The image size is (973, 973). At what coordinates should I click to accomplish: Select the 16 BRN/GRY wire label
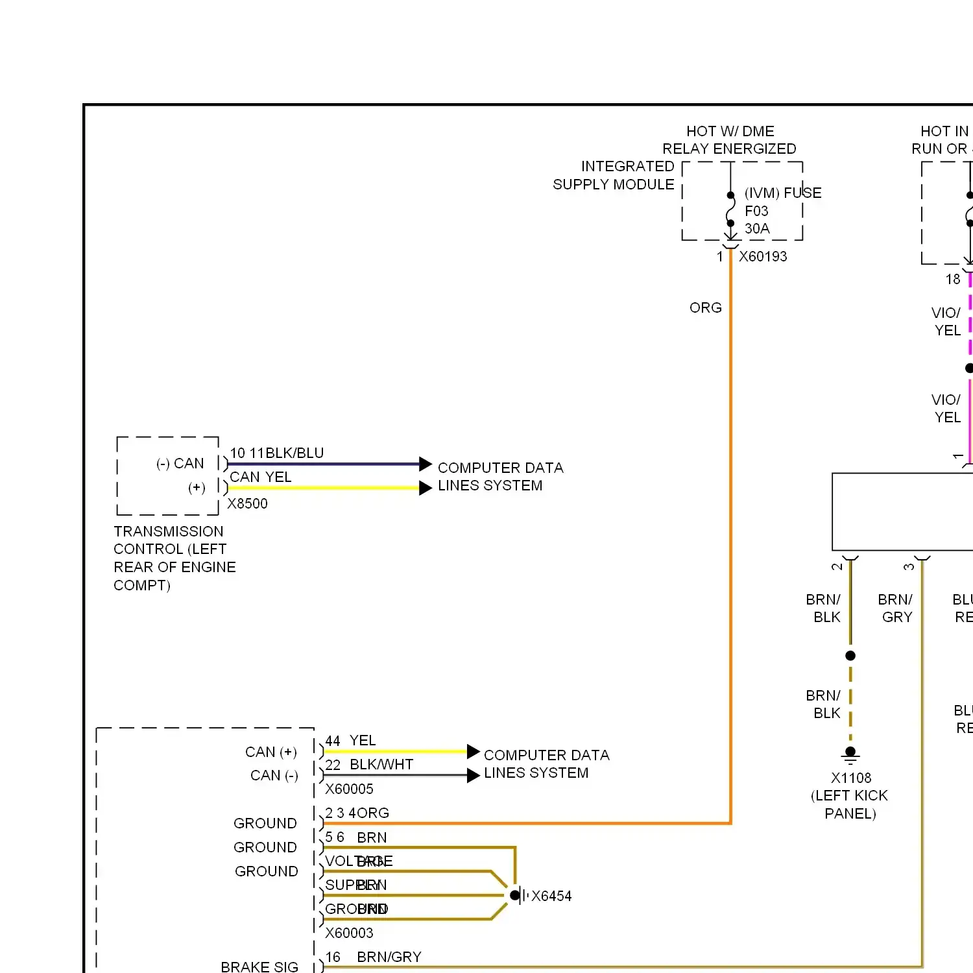click(373, 957)
